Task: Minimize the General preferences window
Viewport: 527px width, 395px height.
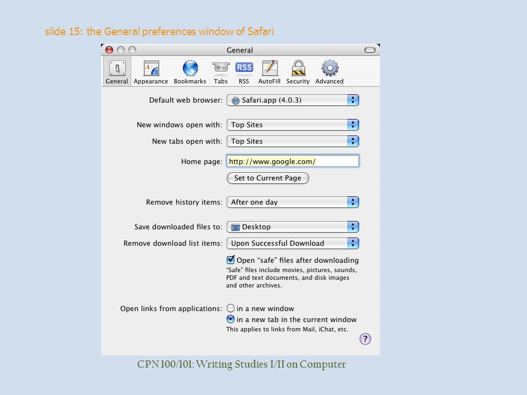Action: [x=121, y=50]
